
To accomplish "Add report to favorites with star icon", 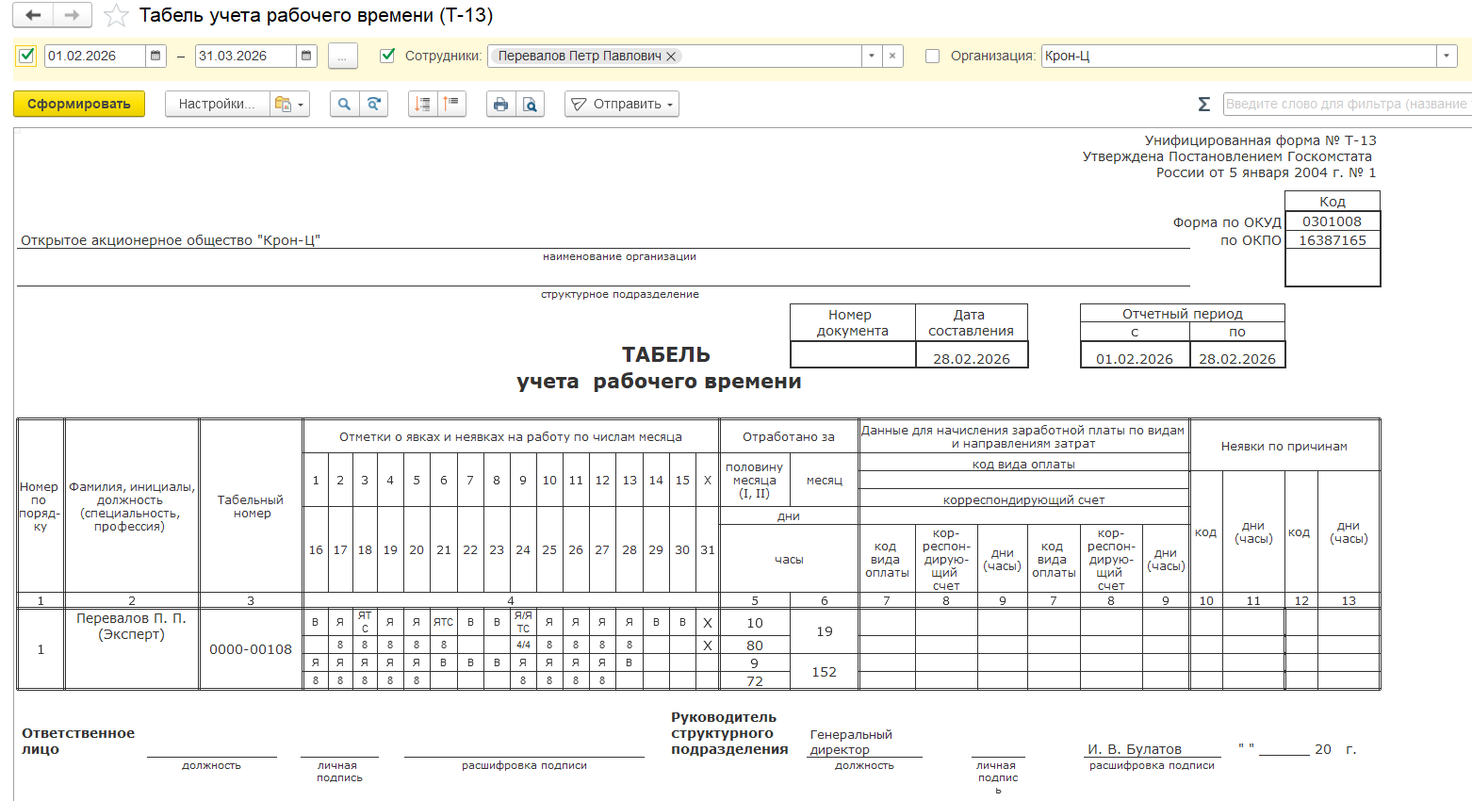I will coord(116,16).
